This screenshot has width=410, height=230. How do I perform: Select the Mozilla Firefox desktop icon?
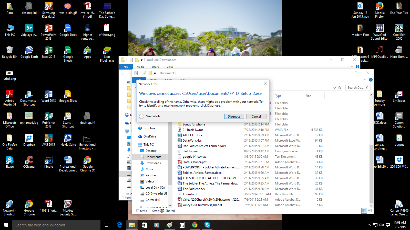coord(380,10)
